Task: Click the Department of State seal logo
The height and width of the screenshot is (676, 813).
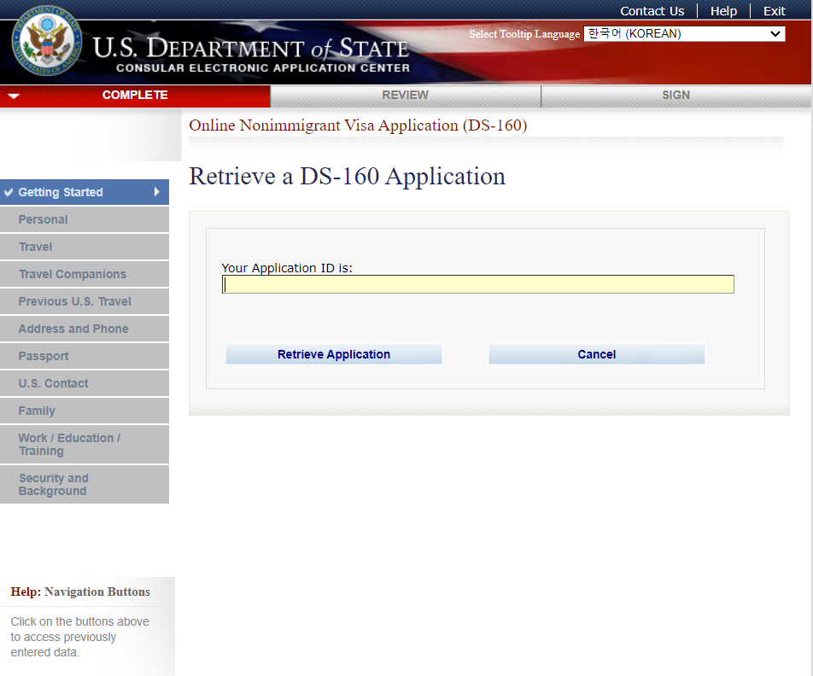Action: [x=47, y=40]
